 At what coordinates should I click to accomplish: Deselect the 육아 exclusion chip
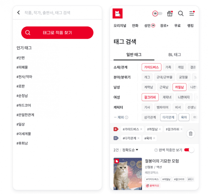184,117
